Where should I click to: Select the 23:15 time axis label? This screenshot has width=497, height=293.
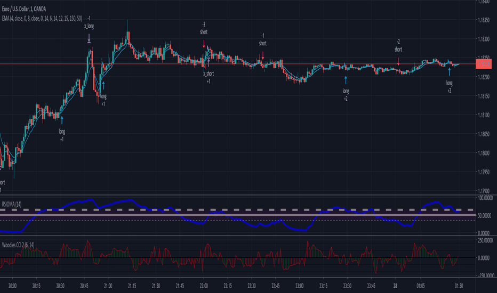tap(323, 286)
